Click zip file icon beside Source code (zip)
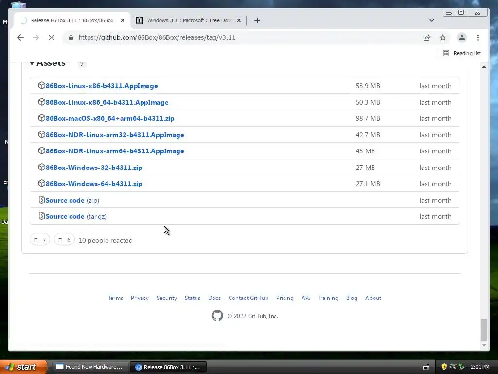Viewport: 498px width, 374px height. pos(42,200)
